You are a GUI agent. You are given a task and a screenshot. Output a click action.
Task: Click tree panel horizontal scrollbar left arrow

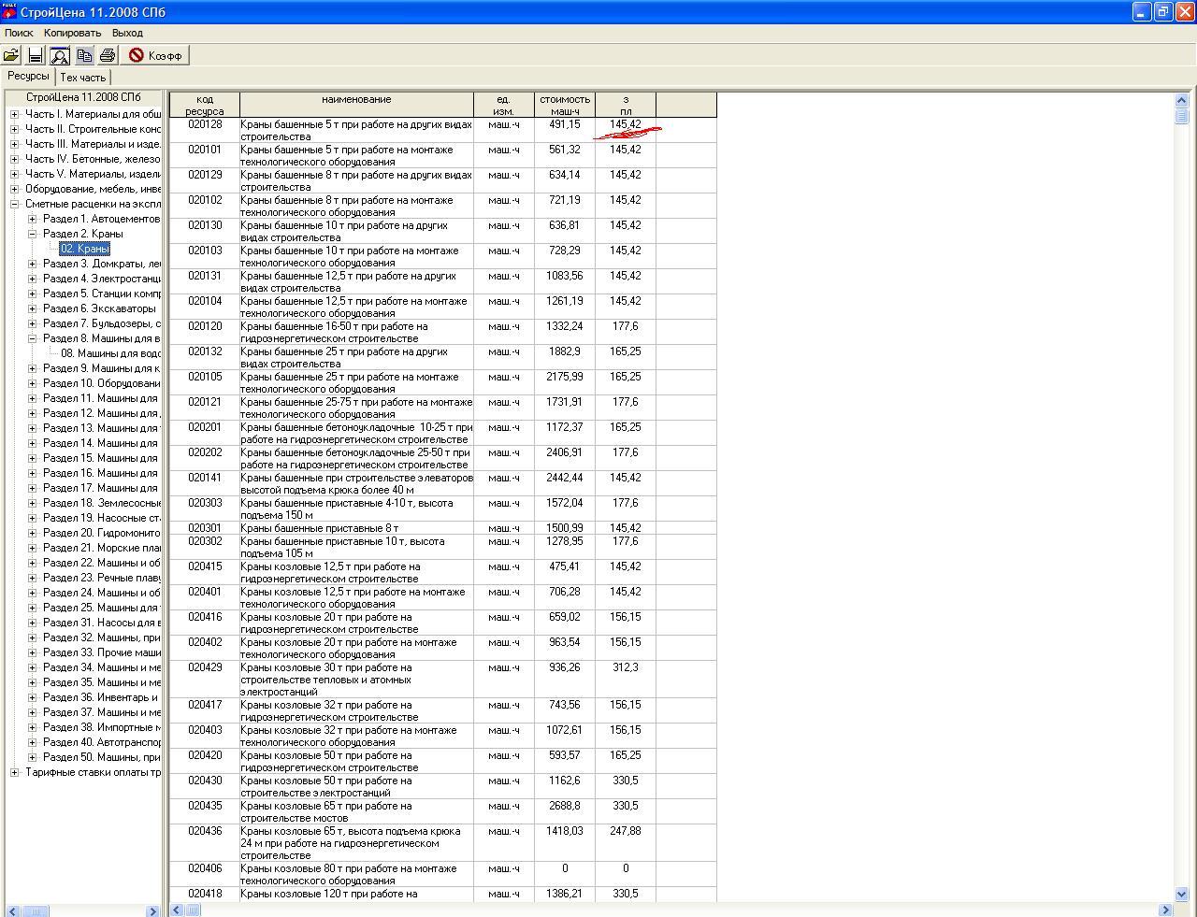(13, 910)
